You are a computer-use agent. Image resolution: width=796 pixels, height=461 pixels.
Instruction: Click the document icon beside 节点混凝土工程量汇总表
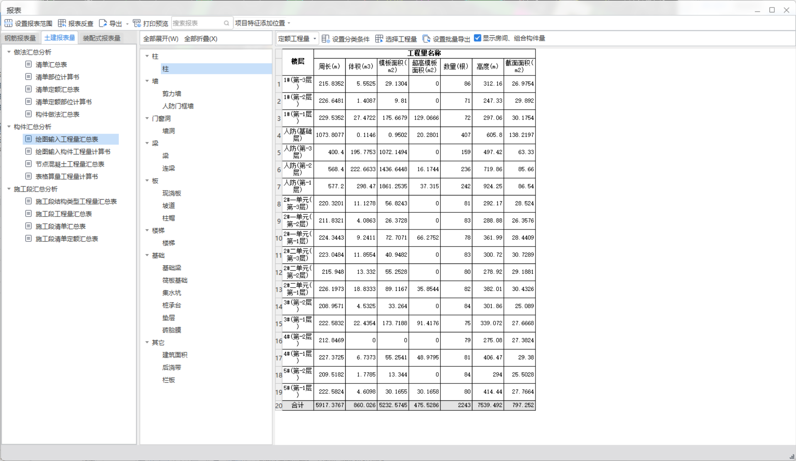click(28, 164)
